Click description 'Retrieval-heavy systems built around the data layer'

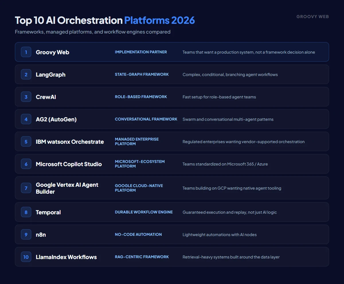coord(231,257)
